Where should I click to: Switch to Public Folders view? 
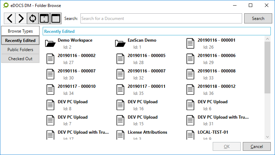point(20,50)
